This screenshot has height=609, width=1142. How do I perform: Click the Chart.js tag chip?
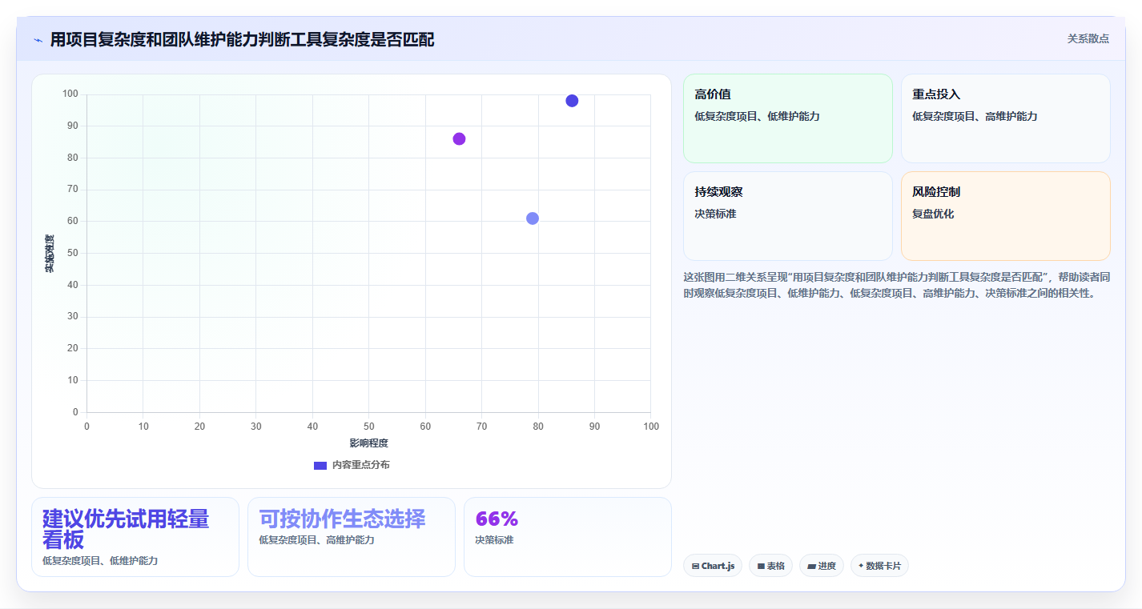(713, 566)
